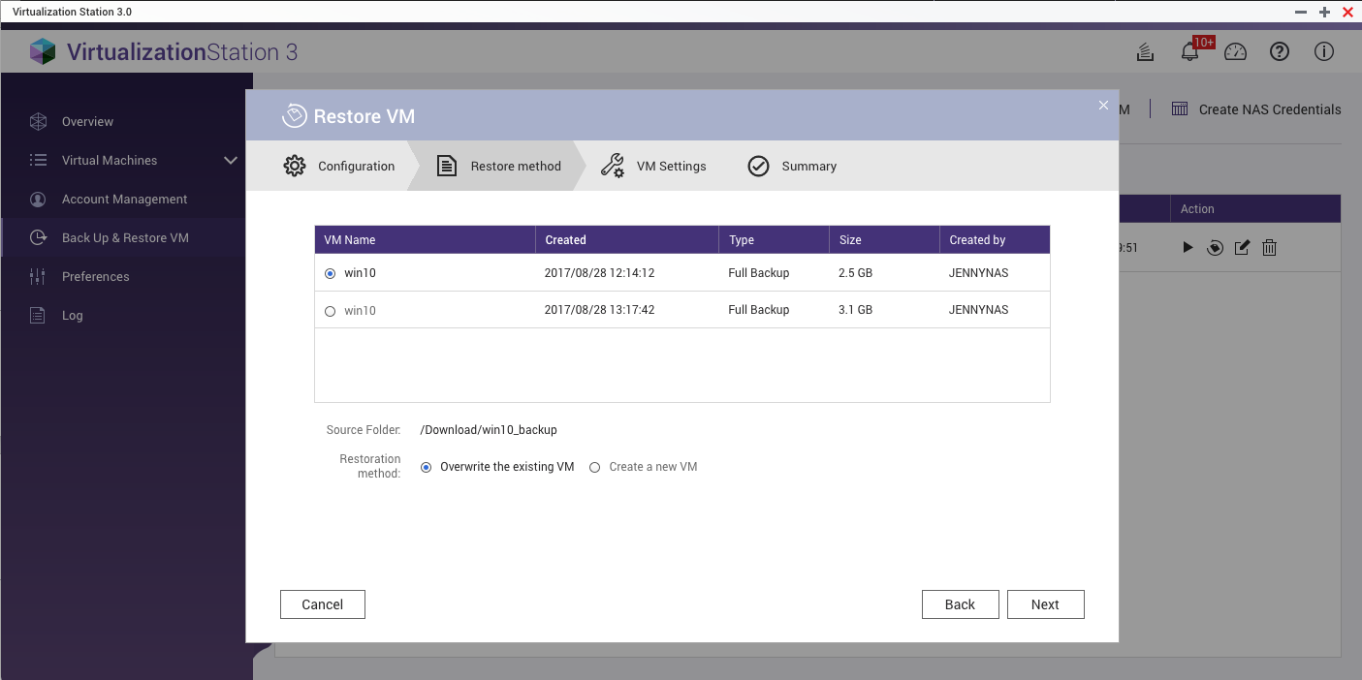The image size is (1362, 680).
Task: Click the date 2017/08/28 13:17:42
Action: point(599,310)
